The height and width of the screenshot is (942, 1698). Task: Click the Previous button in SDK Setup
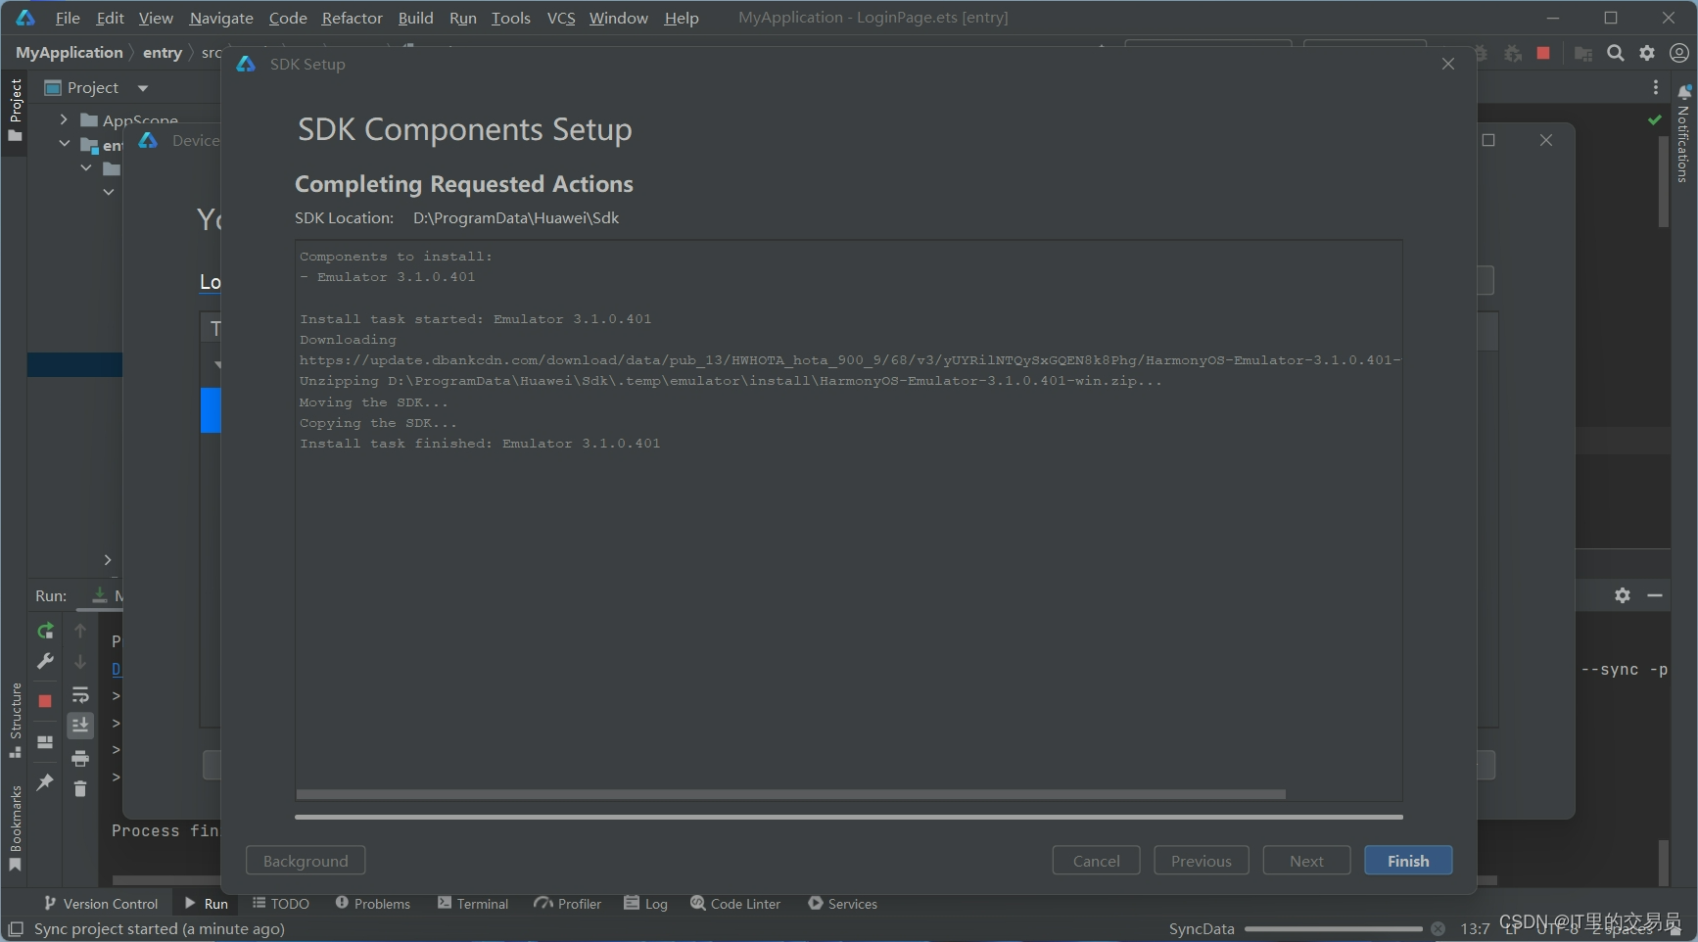(1202, 861)
